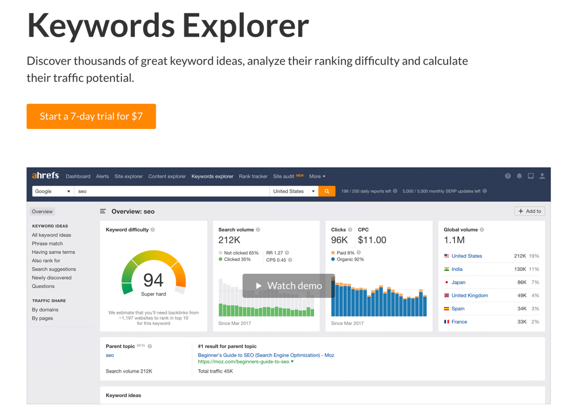Open the help question mark in the top bar

[x=508, y=176]
